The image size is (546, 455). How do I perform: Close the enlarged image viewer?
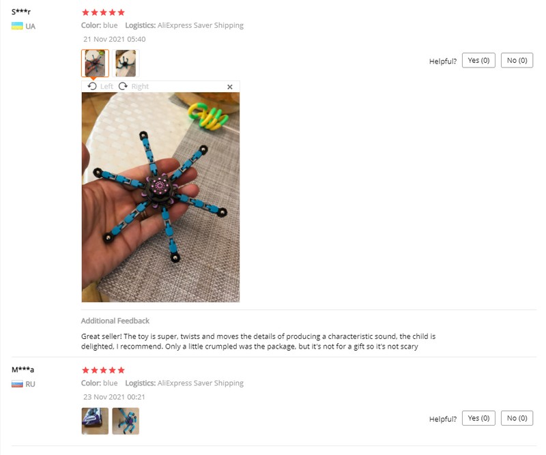click(x=230, y=87)
